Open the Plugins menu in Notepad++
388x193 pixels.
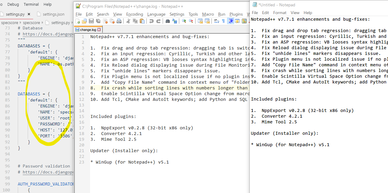236,14
